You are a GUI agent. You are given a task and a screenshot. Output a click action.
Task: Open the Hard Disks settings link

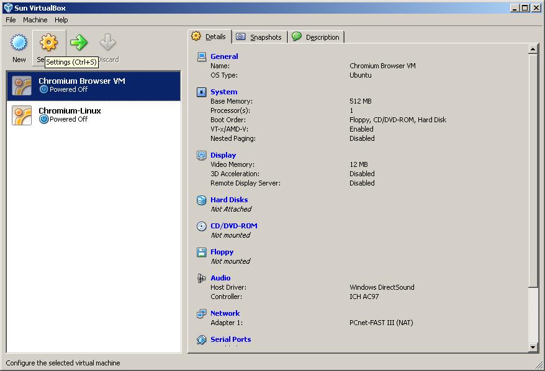(x=229, y=200)
